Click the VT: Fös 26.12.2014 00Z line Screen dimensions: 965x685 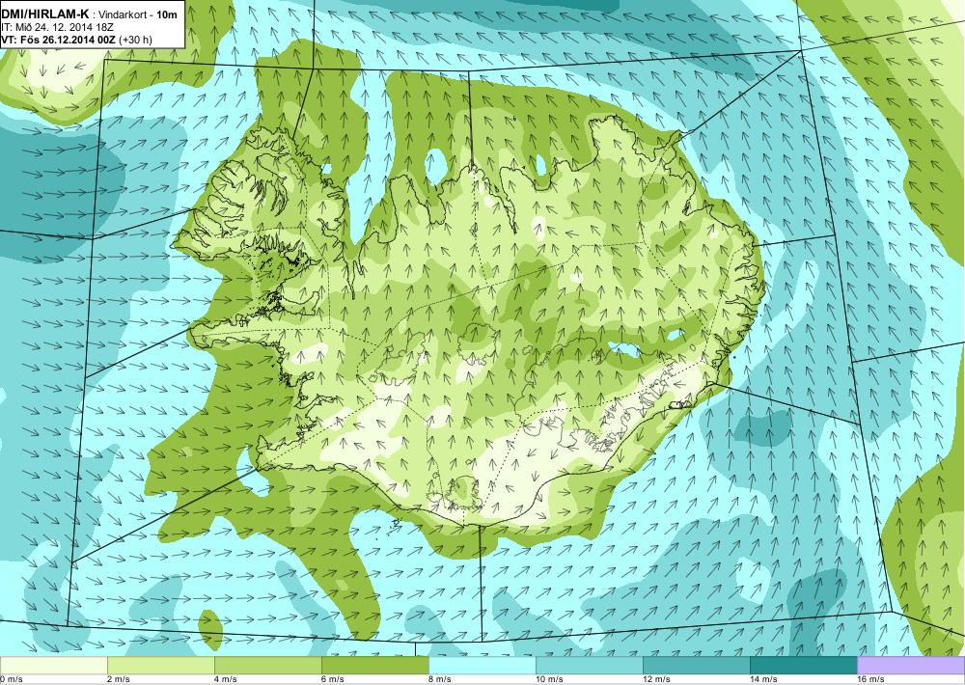76,40
